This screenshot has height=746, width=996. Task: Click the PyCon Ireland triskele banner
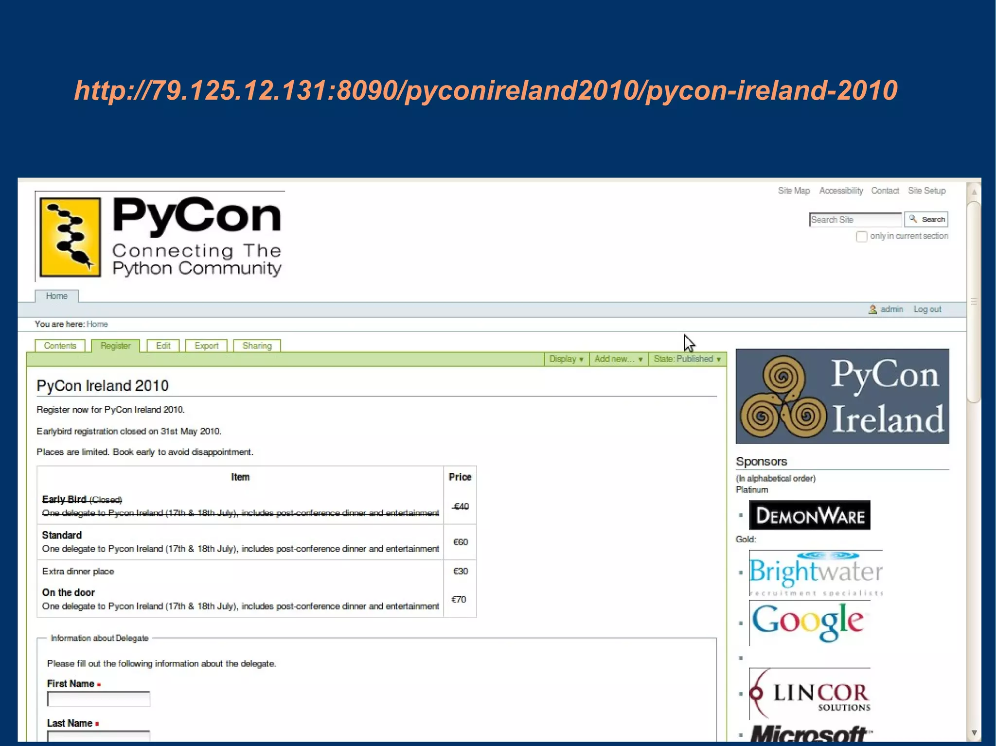coord(842,396)
